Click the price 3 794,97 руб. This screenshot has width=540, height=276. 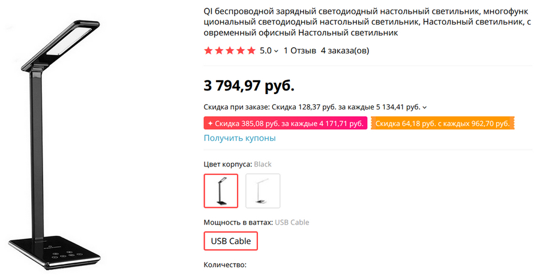click(x=249, y=86)
